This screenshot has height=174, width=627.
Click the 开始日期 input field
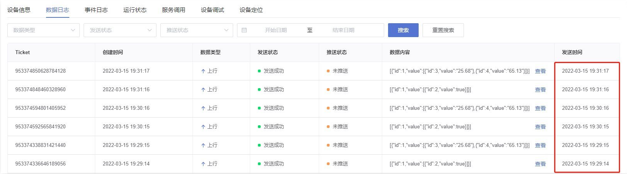click(x=276, y=30)
